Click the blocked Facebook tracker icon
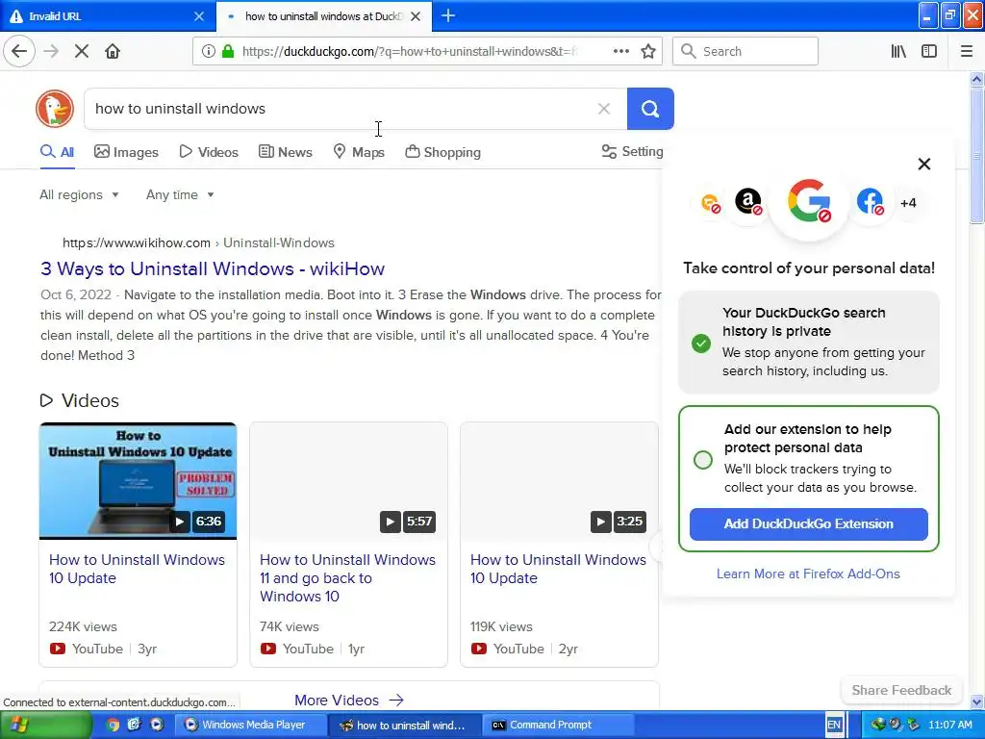985x739 pixels. [870, 202]
